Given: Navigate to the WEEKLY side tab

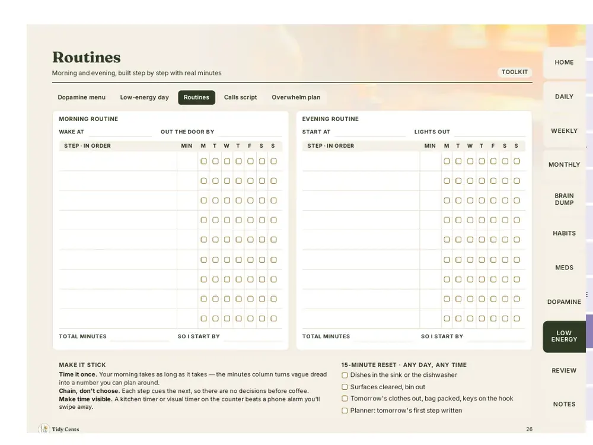Looking at the screenshot, I should 565,131.
